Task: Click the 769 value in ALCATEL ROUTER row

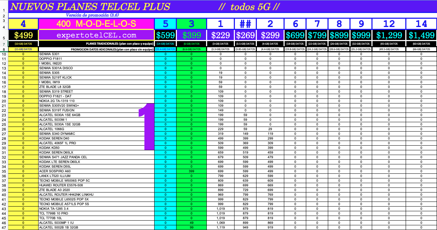Action: (270, 195)
